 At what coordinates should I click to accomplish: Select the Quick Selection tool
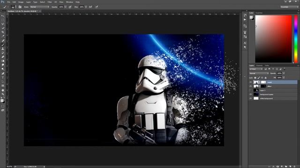click(x=3, y=28)
